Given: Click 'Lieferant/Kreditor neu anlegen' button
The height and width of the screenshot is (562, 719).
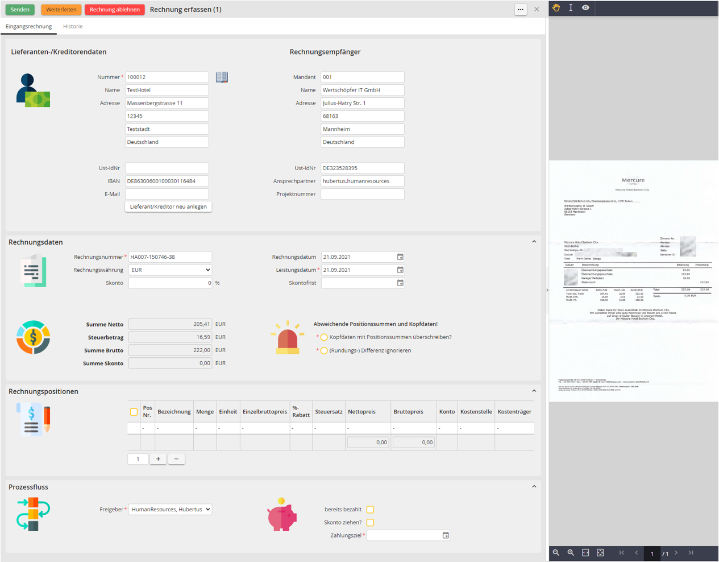Looking at the screenshot, I should tap(168, 206).
